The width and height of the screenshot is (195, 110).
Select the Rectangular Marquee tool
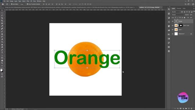2,13
